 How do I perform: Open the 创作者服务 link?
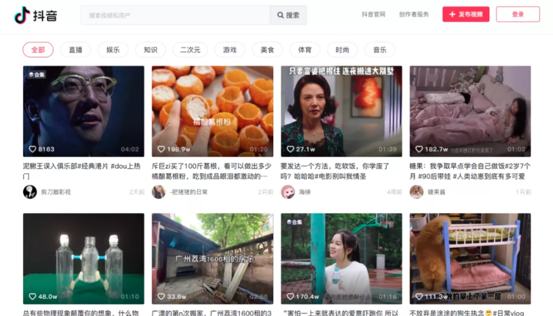point(414,14)
